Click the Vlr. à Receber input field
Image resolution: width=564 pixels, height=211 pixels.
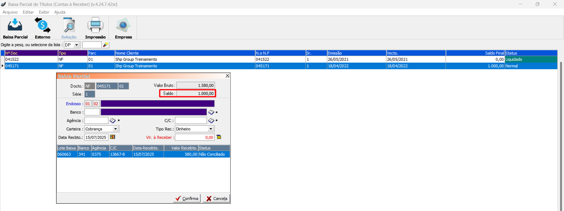[195, 137]
